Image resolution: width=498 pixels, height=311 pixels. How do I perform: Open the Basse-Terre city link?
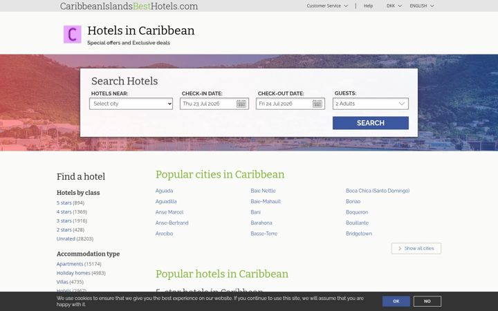(x=264, y=234)
